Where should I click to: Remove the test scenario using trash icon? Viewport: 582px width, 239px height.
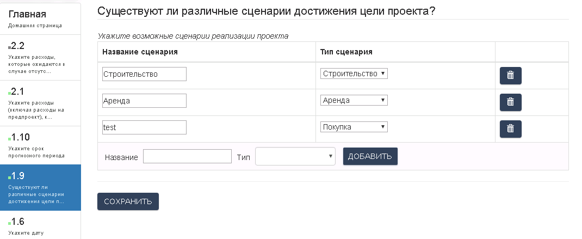click(x=510, y=128)
